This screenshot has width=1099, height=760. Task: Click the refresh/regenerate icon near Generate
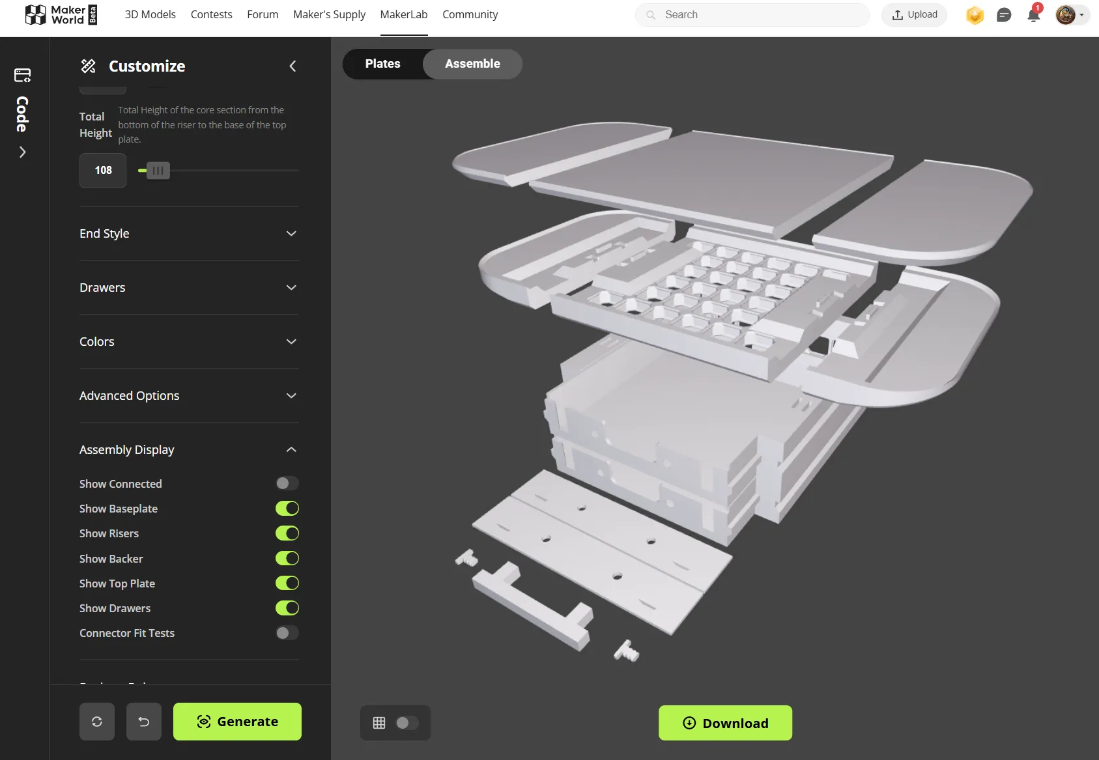click(96, 721)
